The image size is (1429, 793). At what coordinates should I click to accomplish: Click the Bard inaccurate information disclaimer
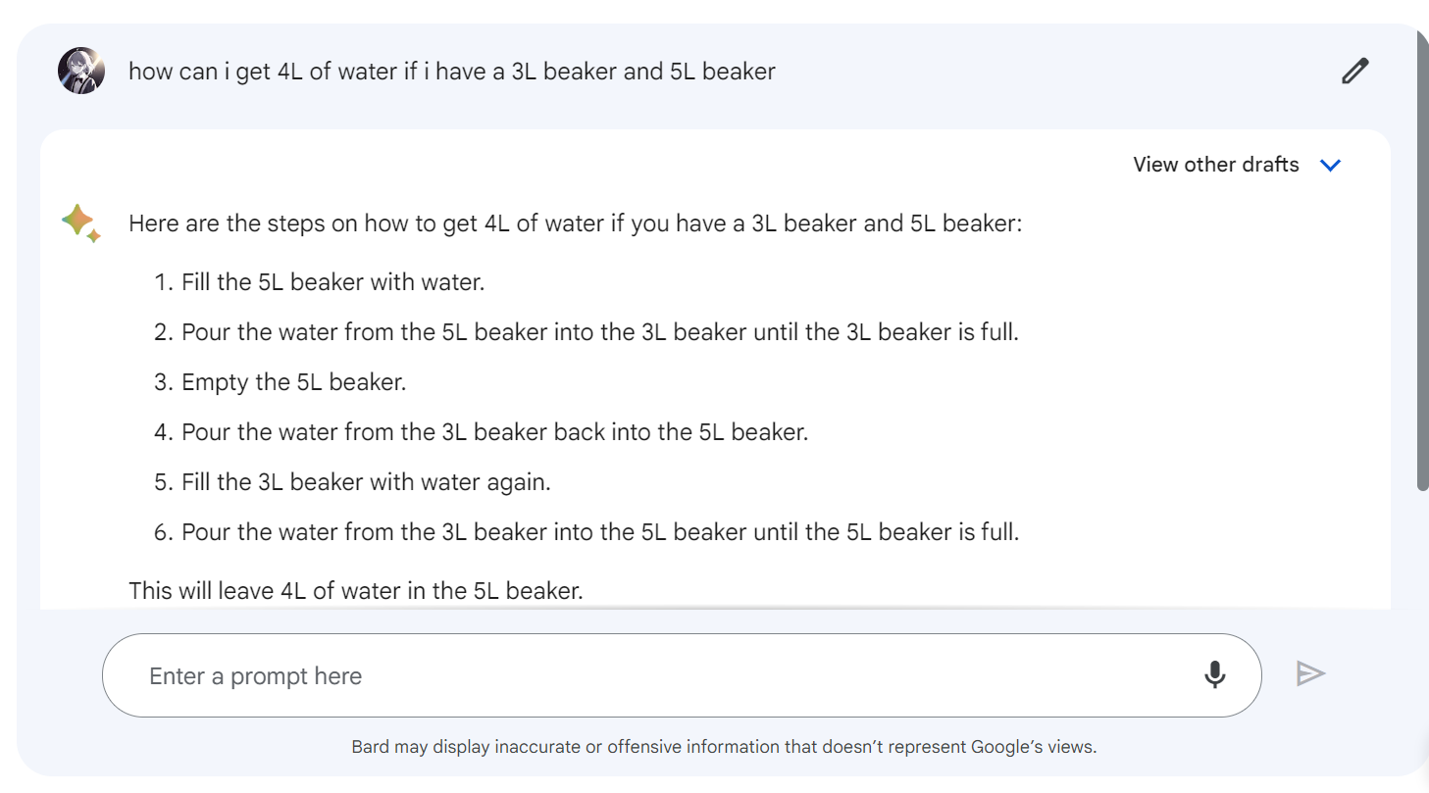coord(724,747)
